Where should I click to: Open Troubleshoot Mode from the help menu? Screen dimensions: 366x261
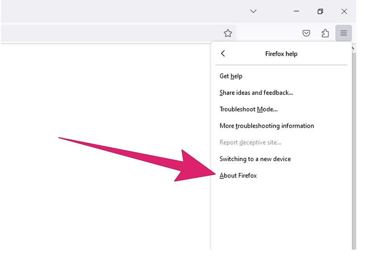click(281, 109)
